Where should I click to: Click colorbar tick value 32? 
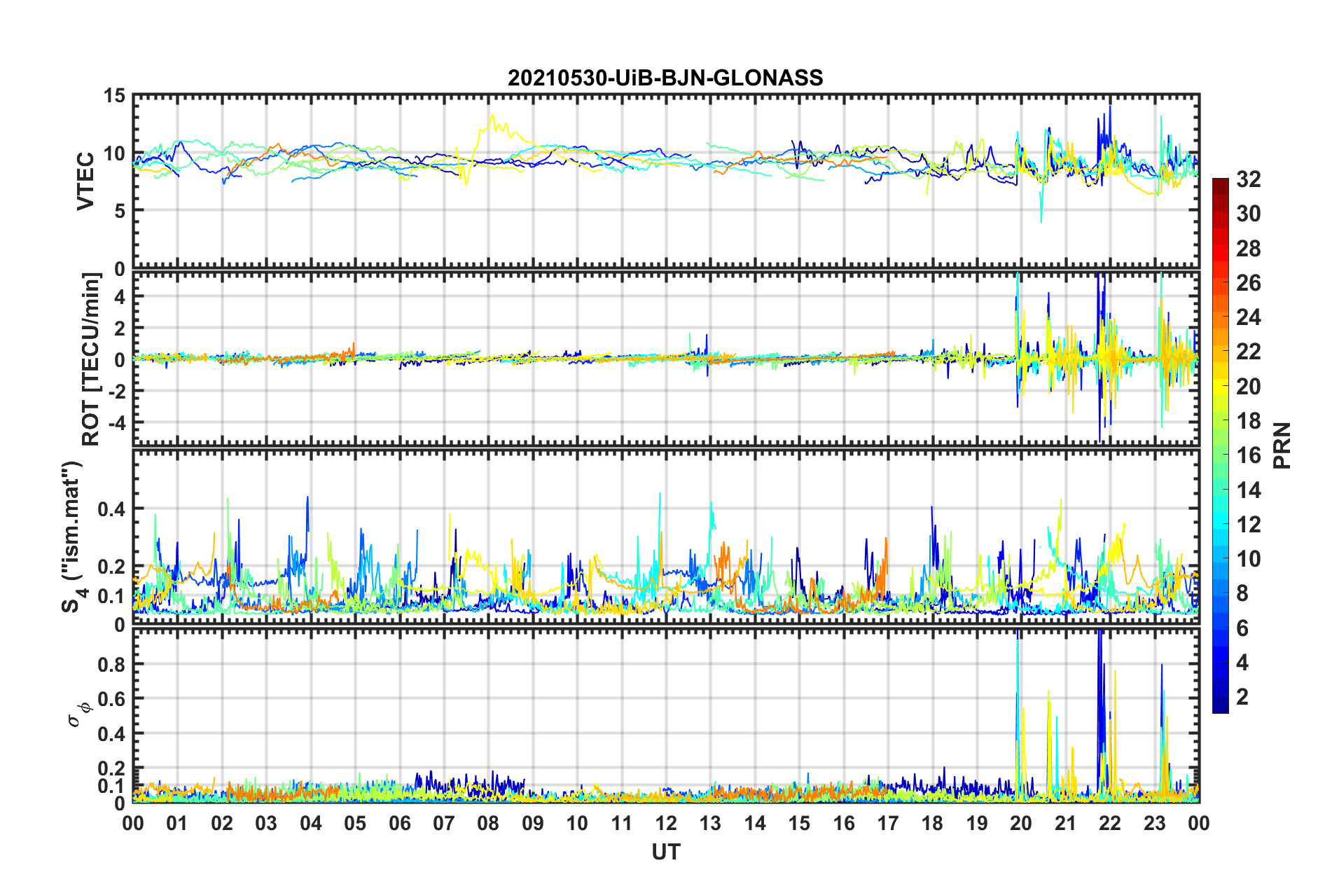pyautogui.click(x=1248, y=179)
